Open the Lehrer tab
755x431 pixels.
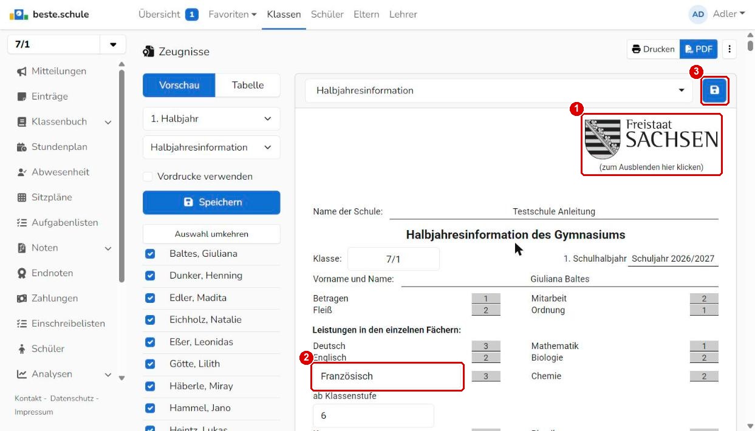tap(403, 14)
